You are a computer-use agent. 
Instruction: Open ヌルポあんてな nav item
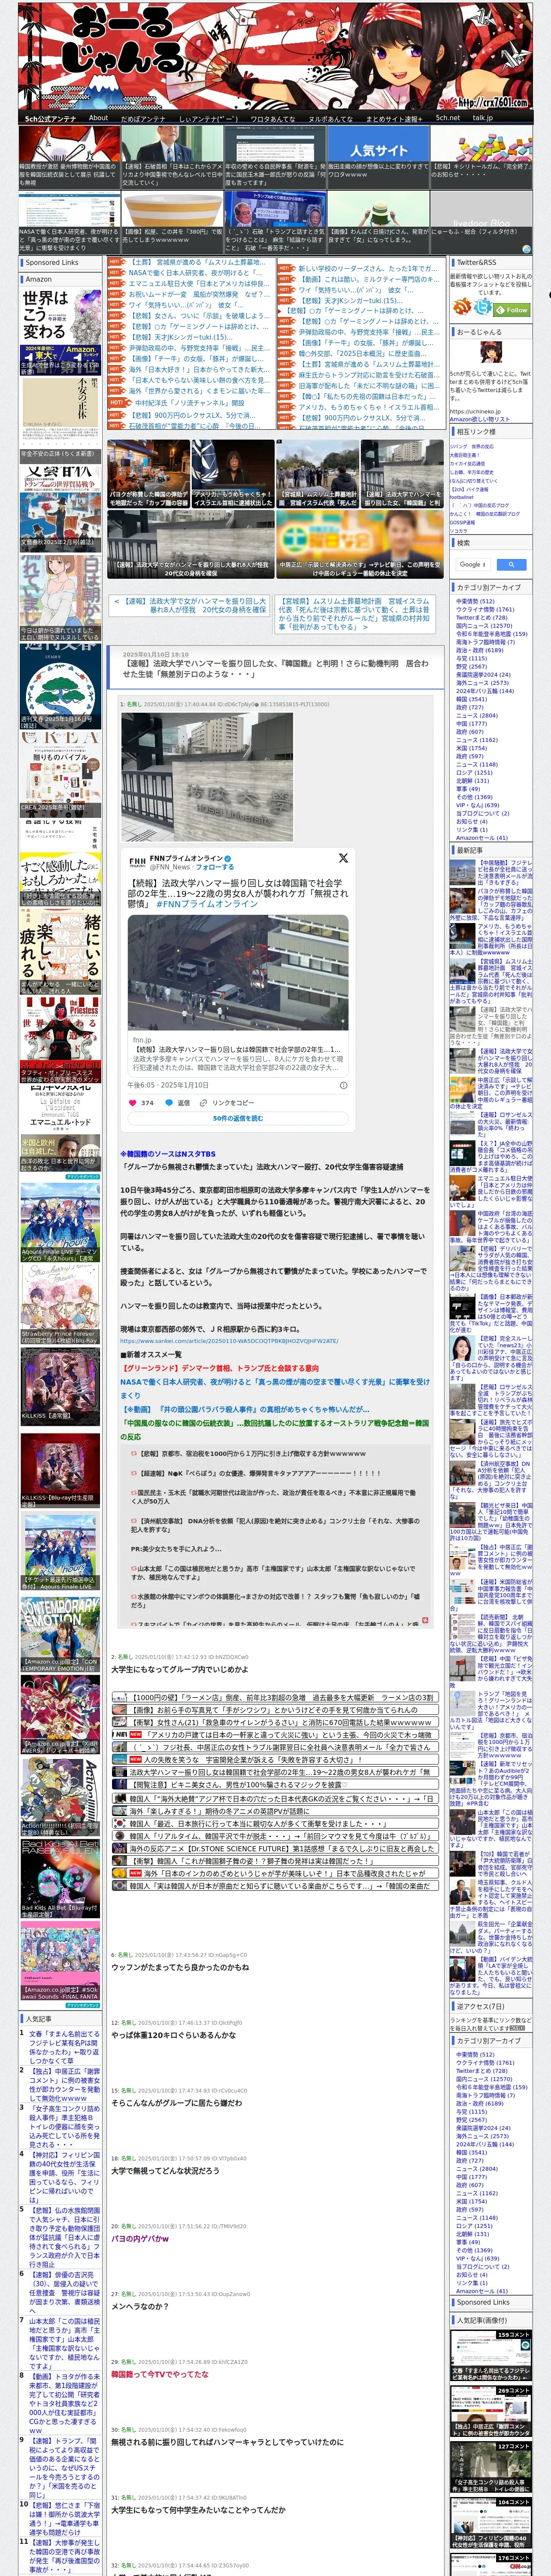point(330,118)
